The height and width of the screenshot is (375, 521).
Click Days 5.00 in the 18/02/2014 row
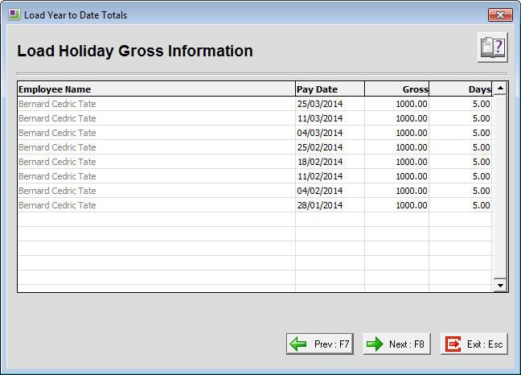point(461,162)
